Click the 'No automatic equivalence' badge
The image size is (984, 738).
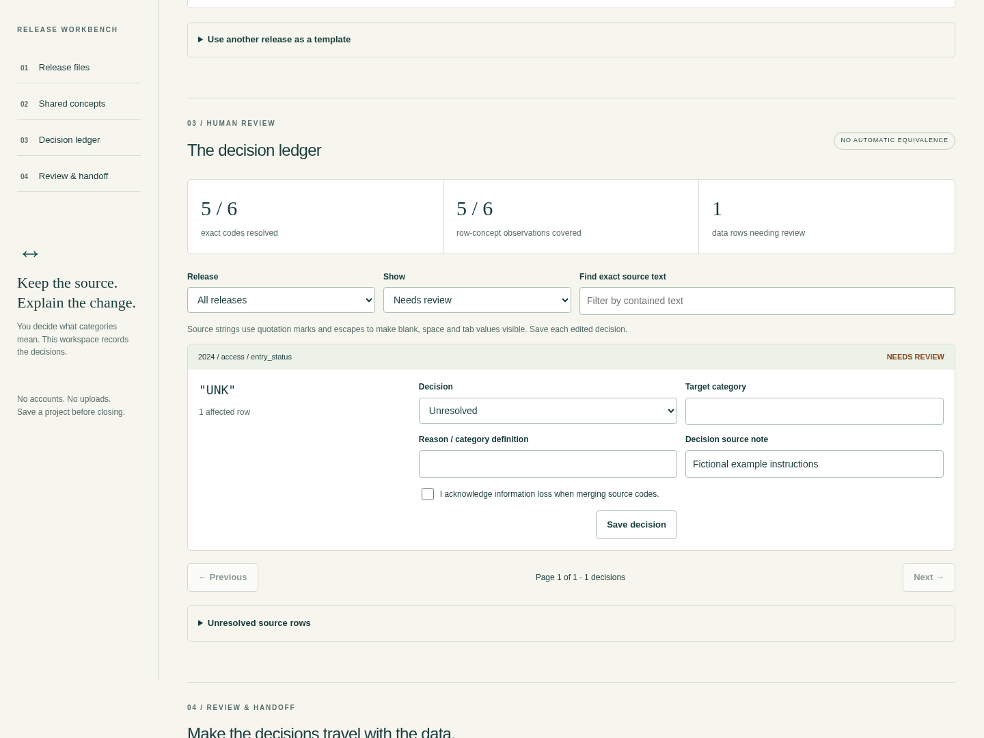point(894,140)
